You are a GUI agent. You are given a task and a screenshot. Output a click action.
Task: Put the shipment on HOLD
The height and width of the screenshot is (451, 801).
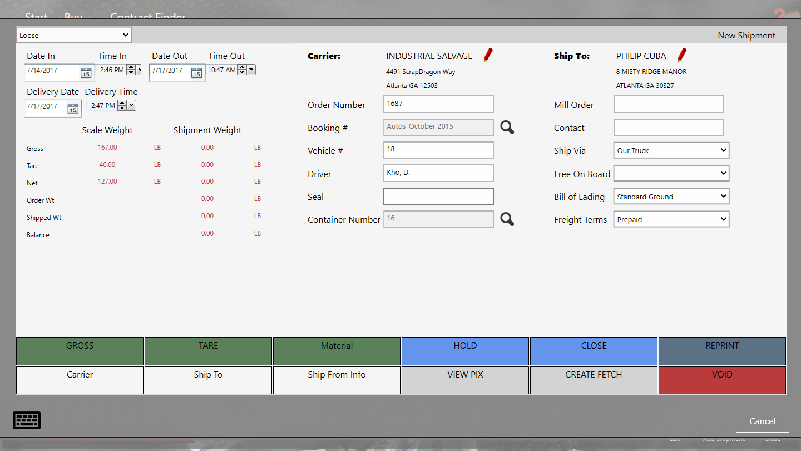(465, 351)
